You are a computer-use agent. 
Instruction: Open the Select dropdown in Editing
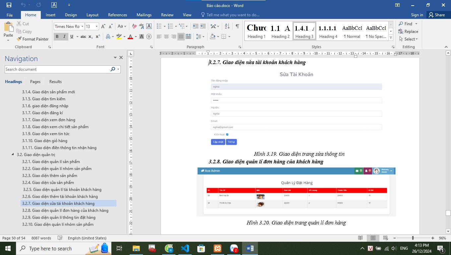tap(409, 39)
